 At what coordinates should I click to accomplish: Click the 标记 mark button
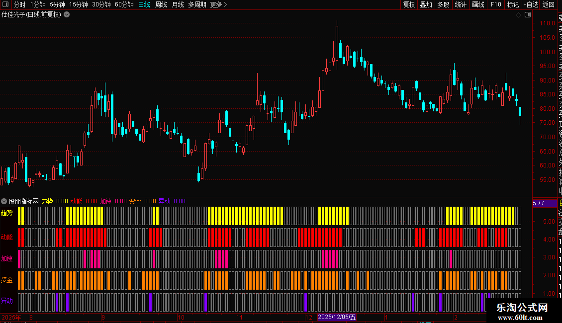click(x=513, y=4)
